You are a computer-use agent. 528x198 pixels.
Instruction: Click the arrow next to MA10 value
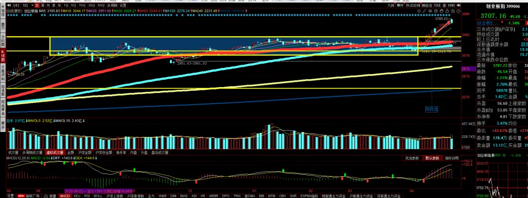[87, 11]
